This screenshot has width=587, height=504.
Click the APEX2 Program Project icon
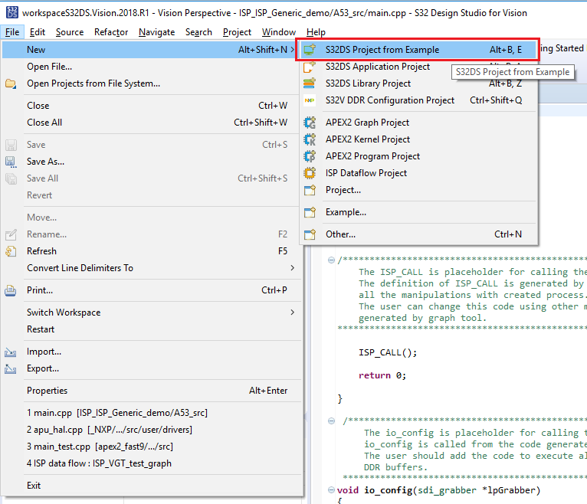[x=310, y=156]
